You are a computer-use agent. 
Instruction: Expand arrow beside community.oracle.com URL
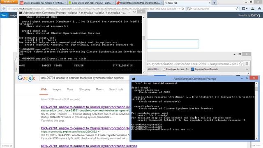click(x=99, y=132)
